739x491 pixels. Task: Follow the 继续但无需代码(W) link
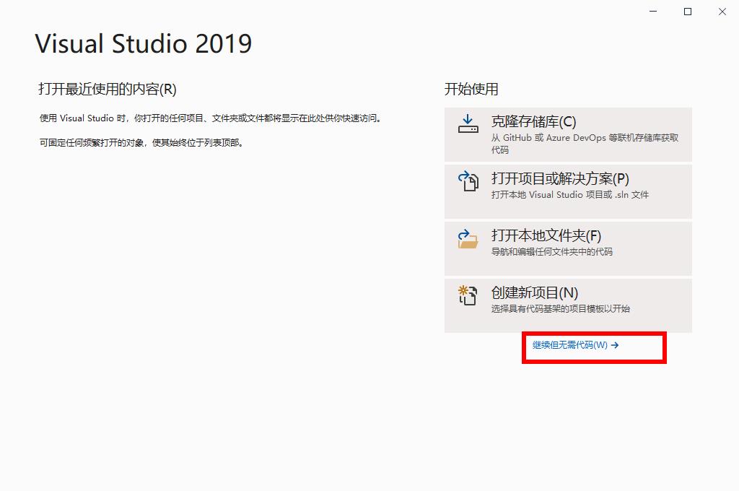(x=575, y=345)
